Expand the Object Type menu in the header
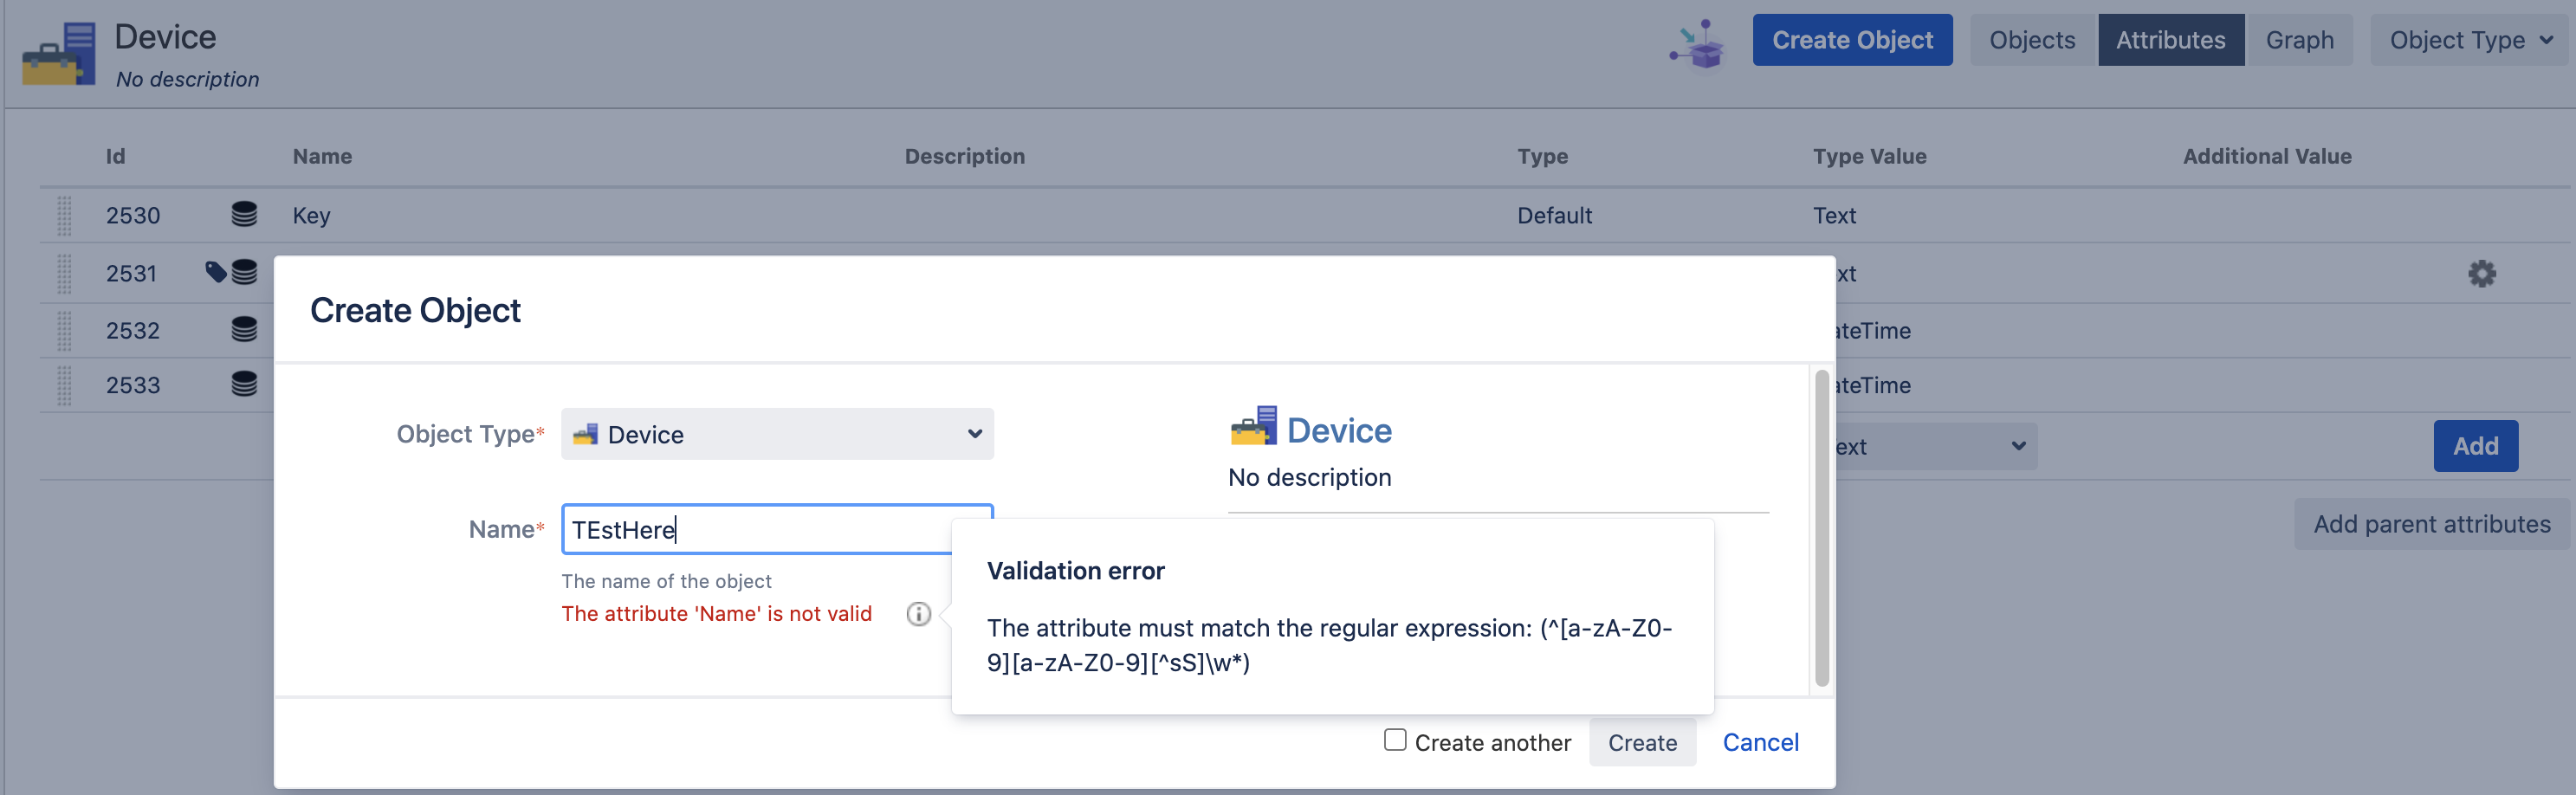2576x795 pixels. pyautogui.click(x=2469, y=40)
